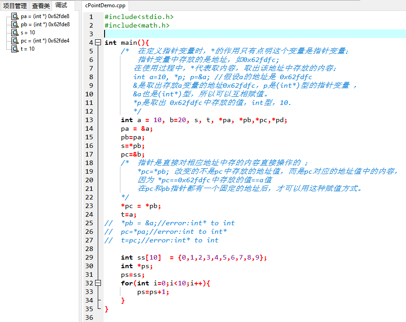Click watch icon beside s = 10

[x=15, y=33]
